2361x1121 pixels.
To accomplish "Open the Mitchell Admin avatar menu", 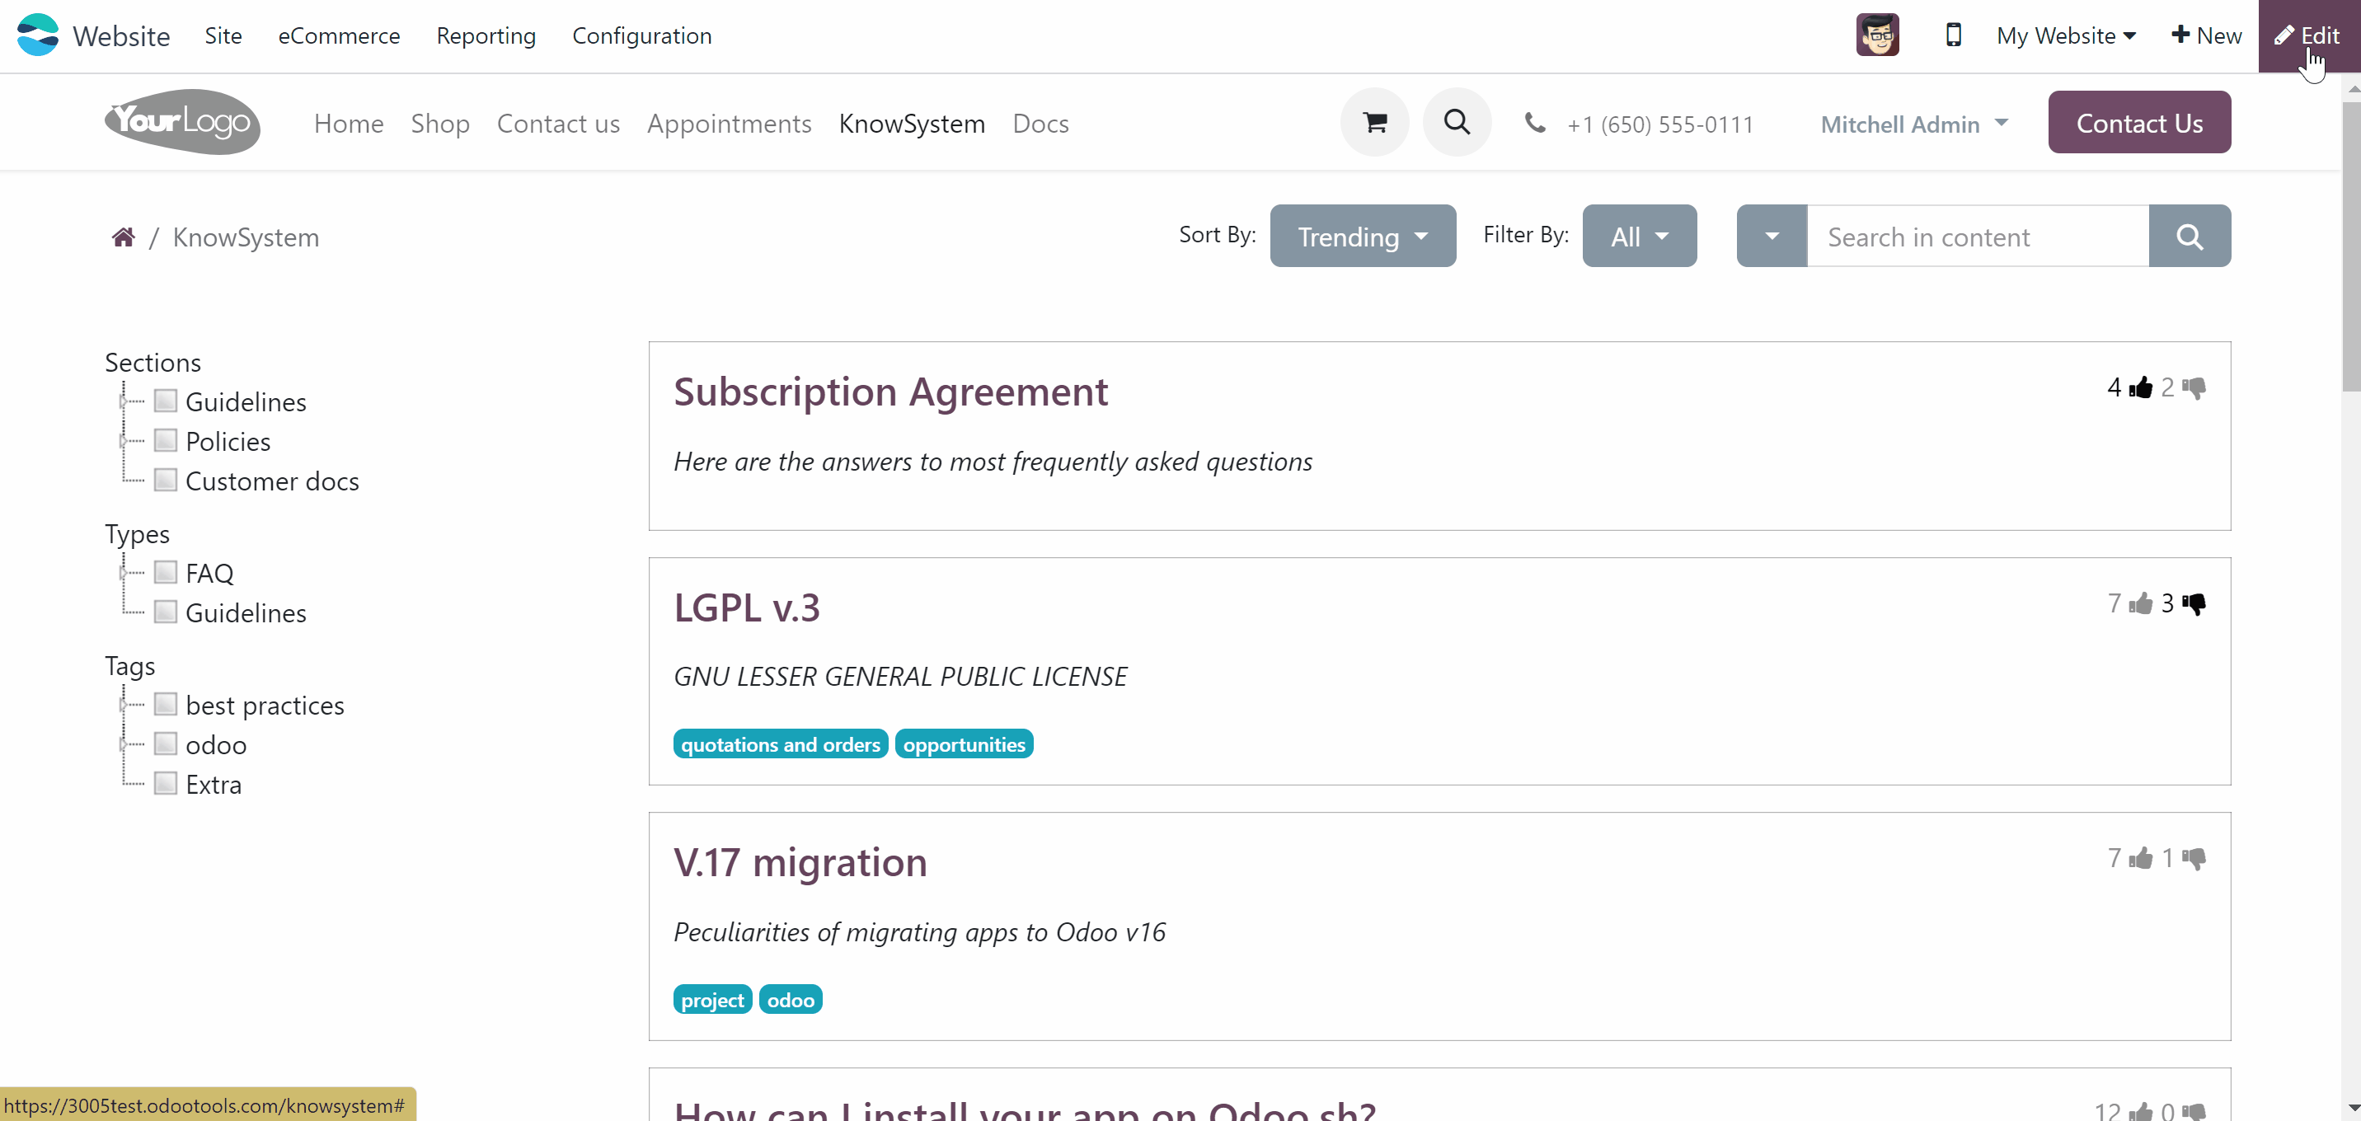I will [x=1877, y=35].
